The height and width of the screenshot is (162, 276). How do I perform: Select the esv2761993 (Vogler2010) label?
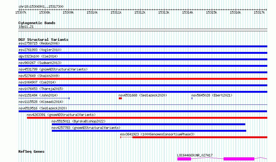(40, 50)
